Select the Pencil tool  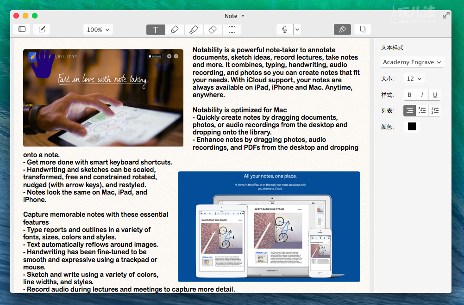click(x=175, y=30)
